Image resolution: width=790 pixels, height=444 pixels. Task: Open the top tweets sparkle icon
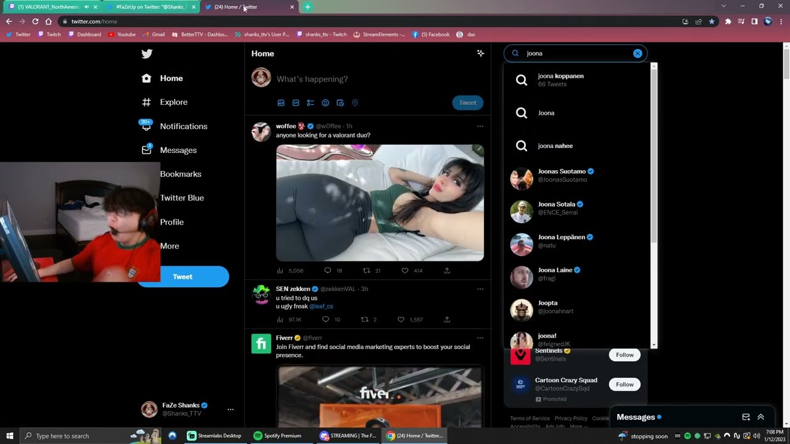click(x=480, y=54)
